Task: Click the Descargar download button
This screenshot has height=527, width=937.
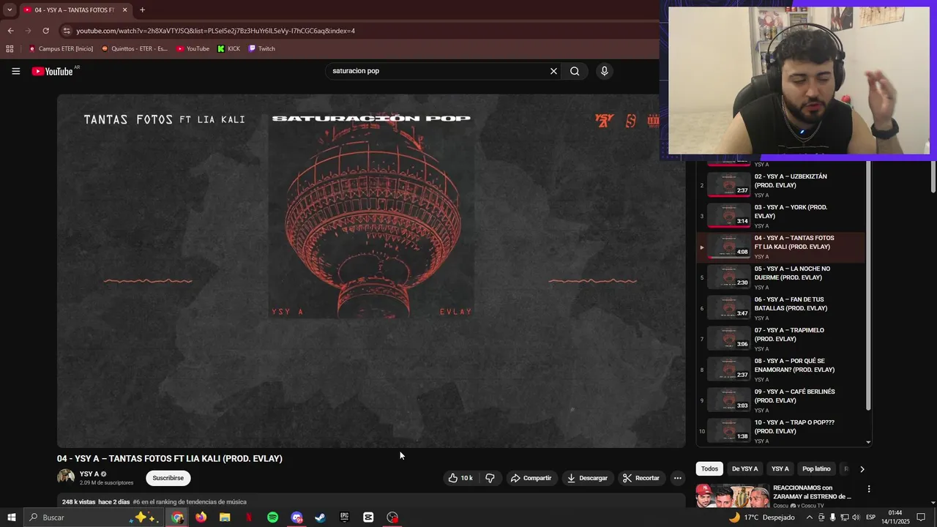Action: coord(587,478)
